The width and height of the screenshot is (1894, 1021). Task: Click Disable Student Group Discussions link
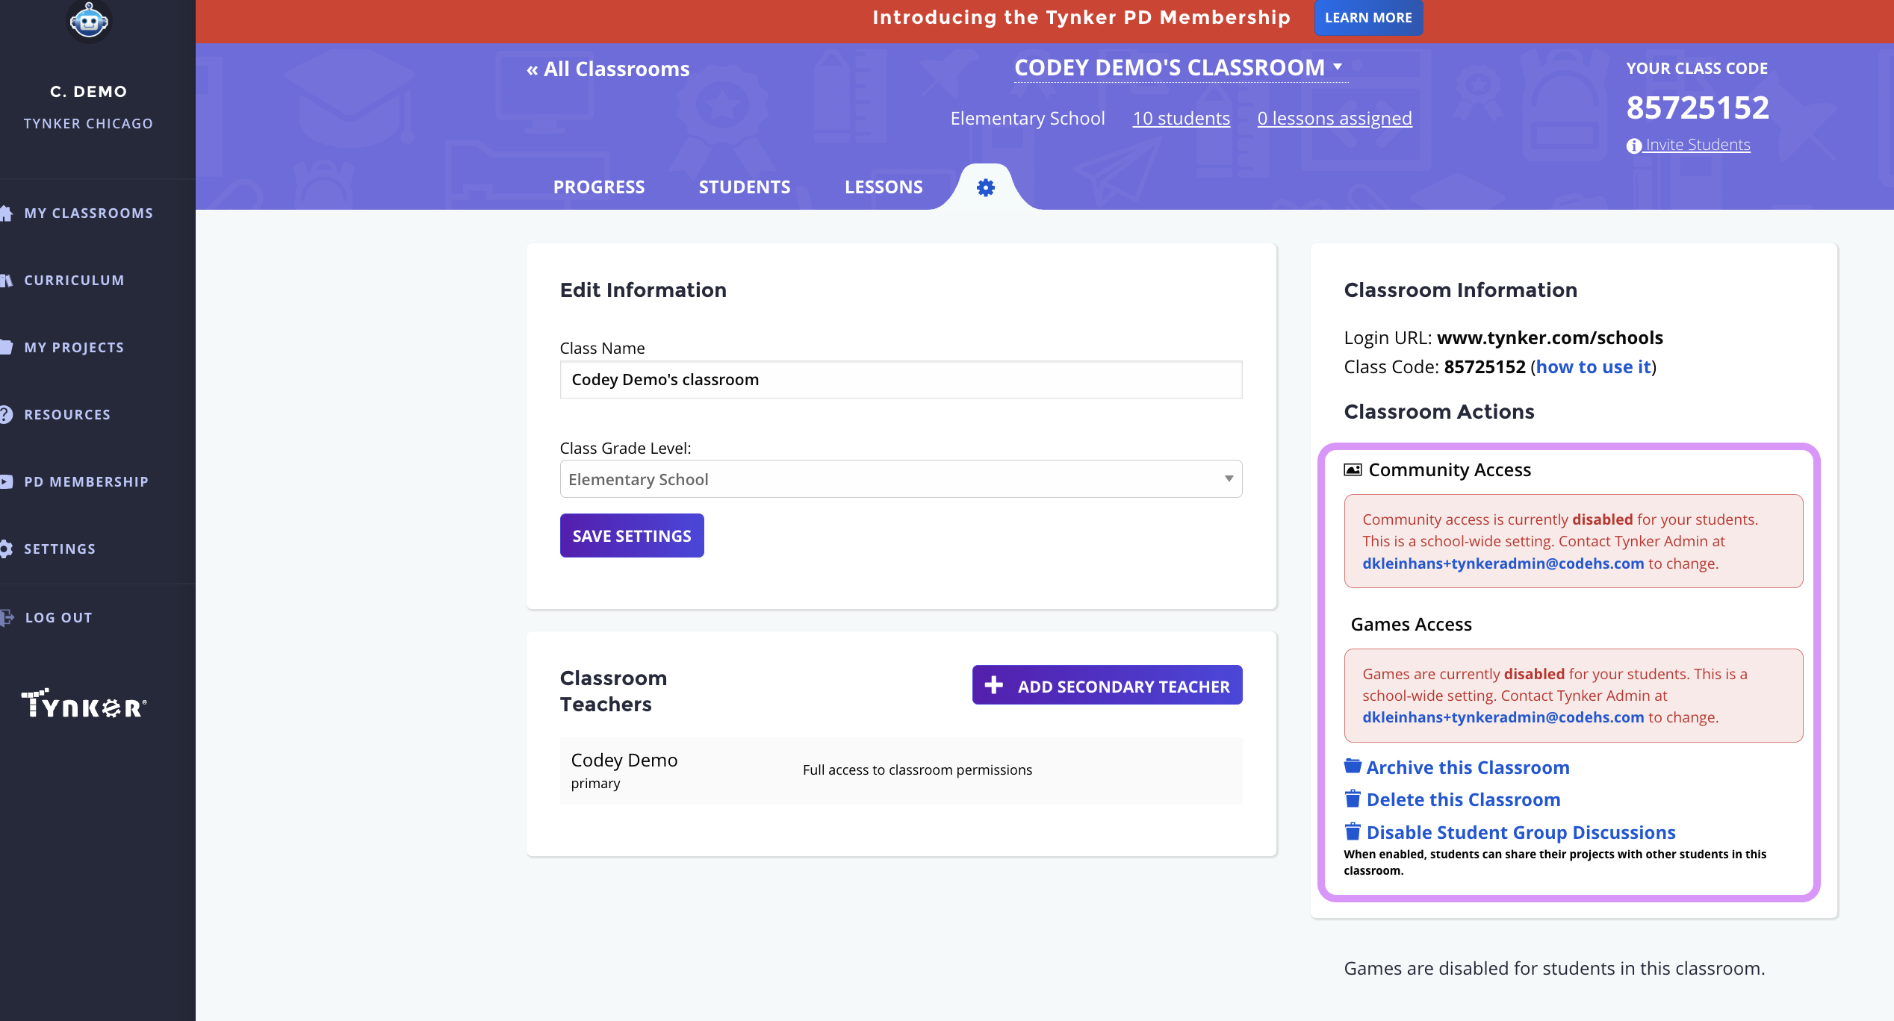click(1521, 832)
